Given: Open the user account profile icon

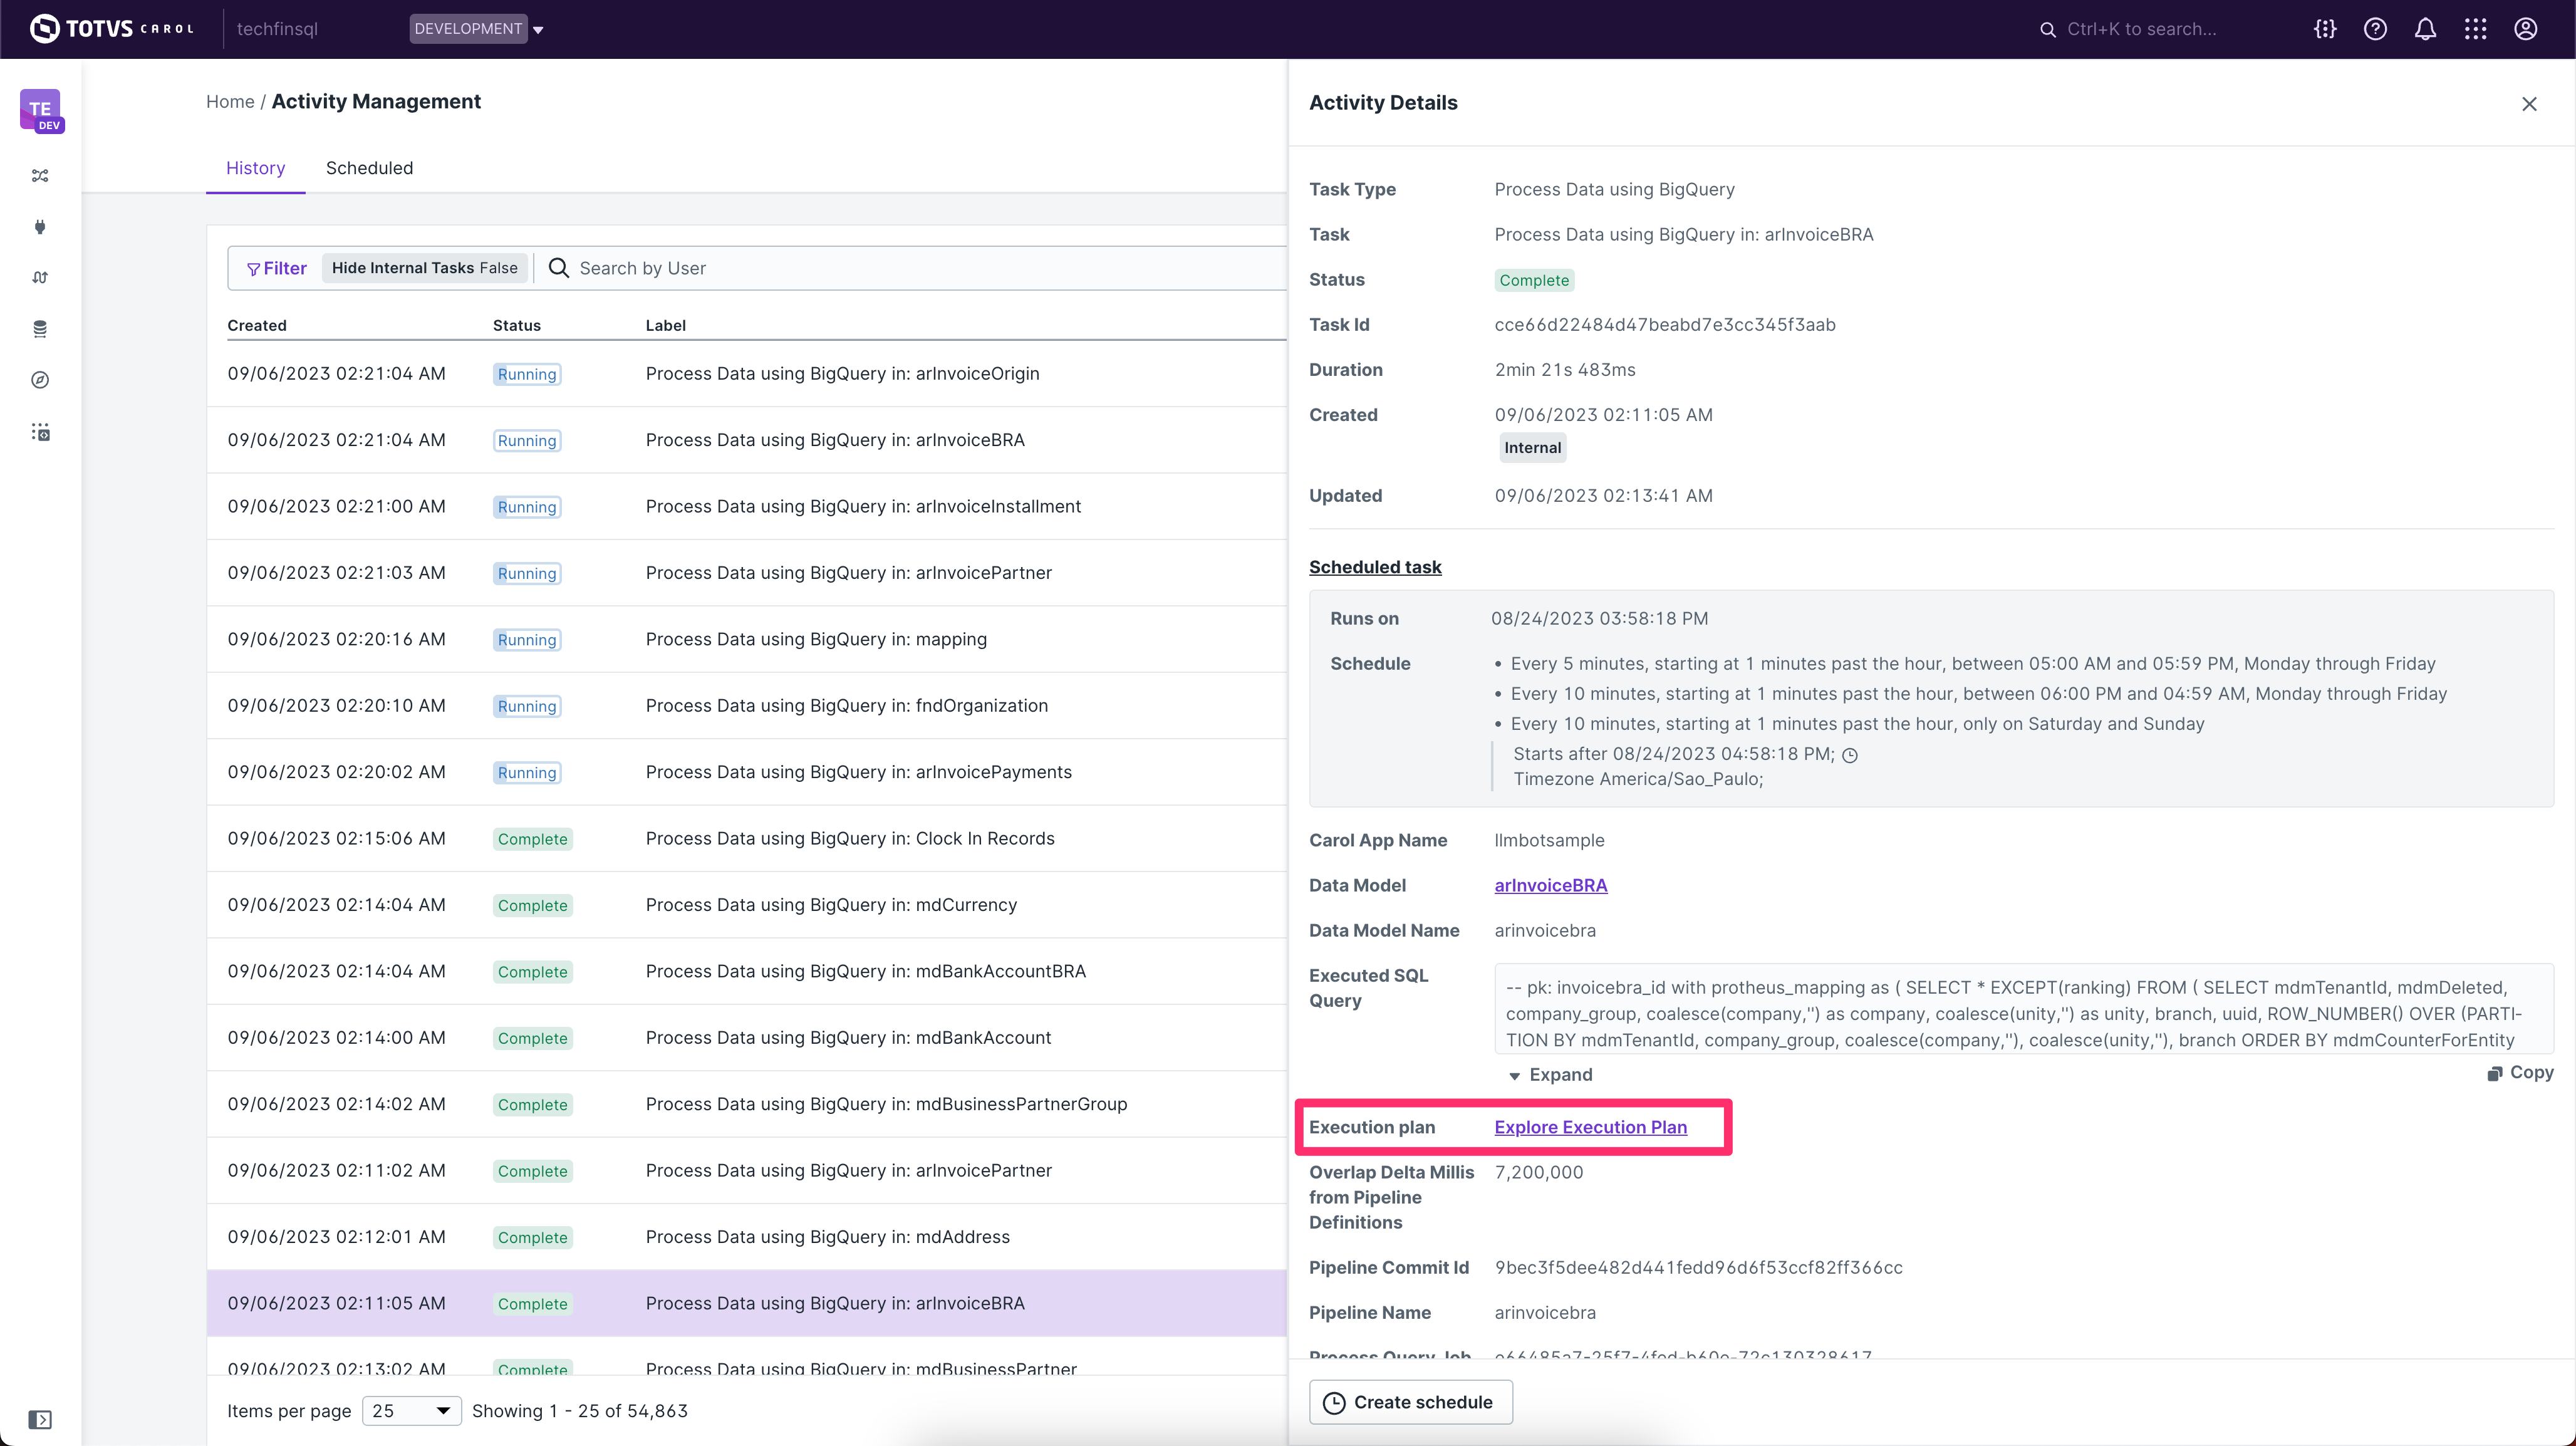Looking at the screenshot, I should [2525, 29].
